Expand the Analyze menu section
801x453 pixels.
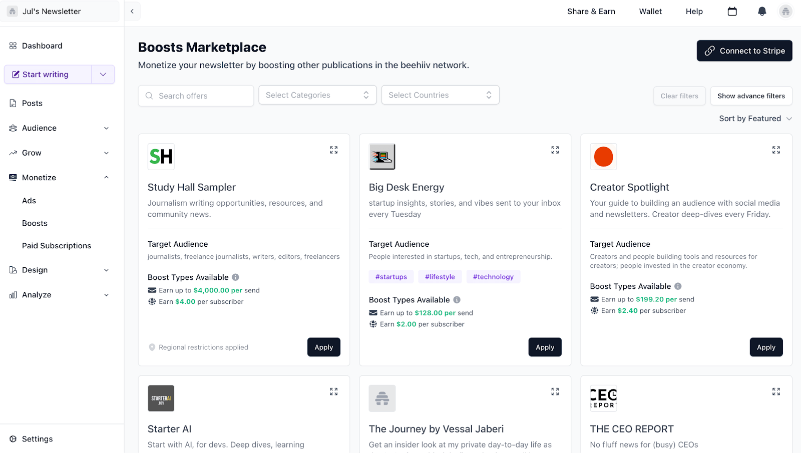106,295
